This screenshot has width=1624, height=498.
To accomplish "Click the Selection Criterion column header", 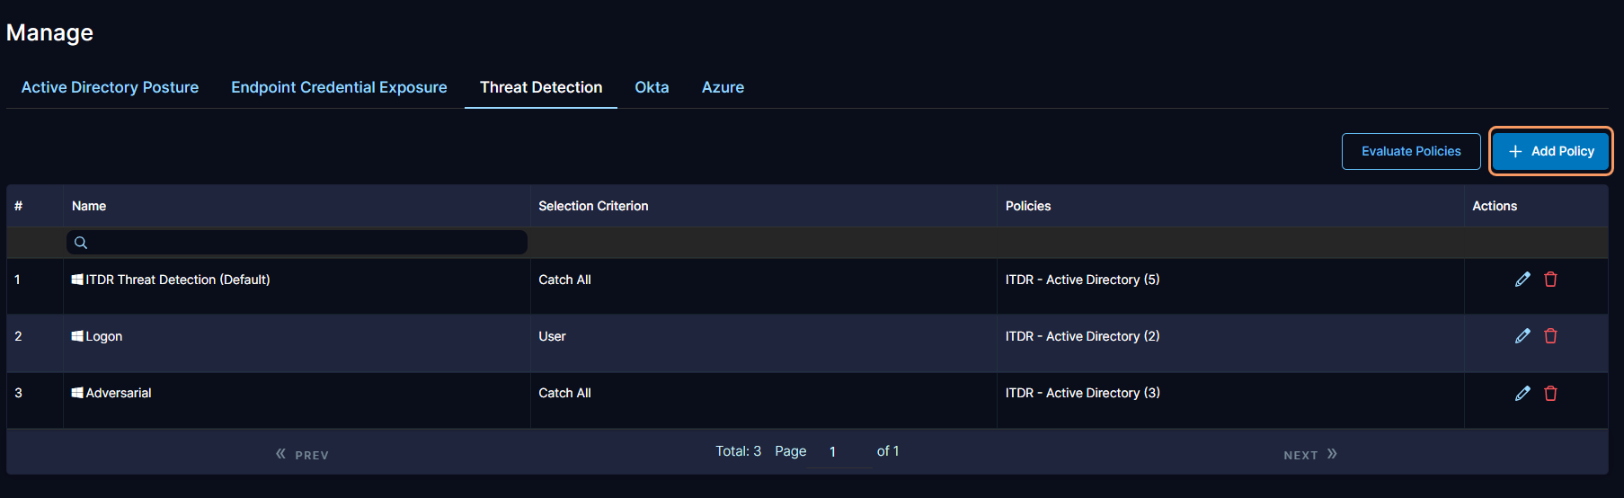I will (593, 206).
